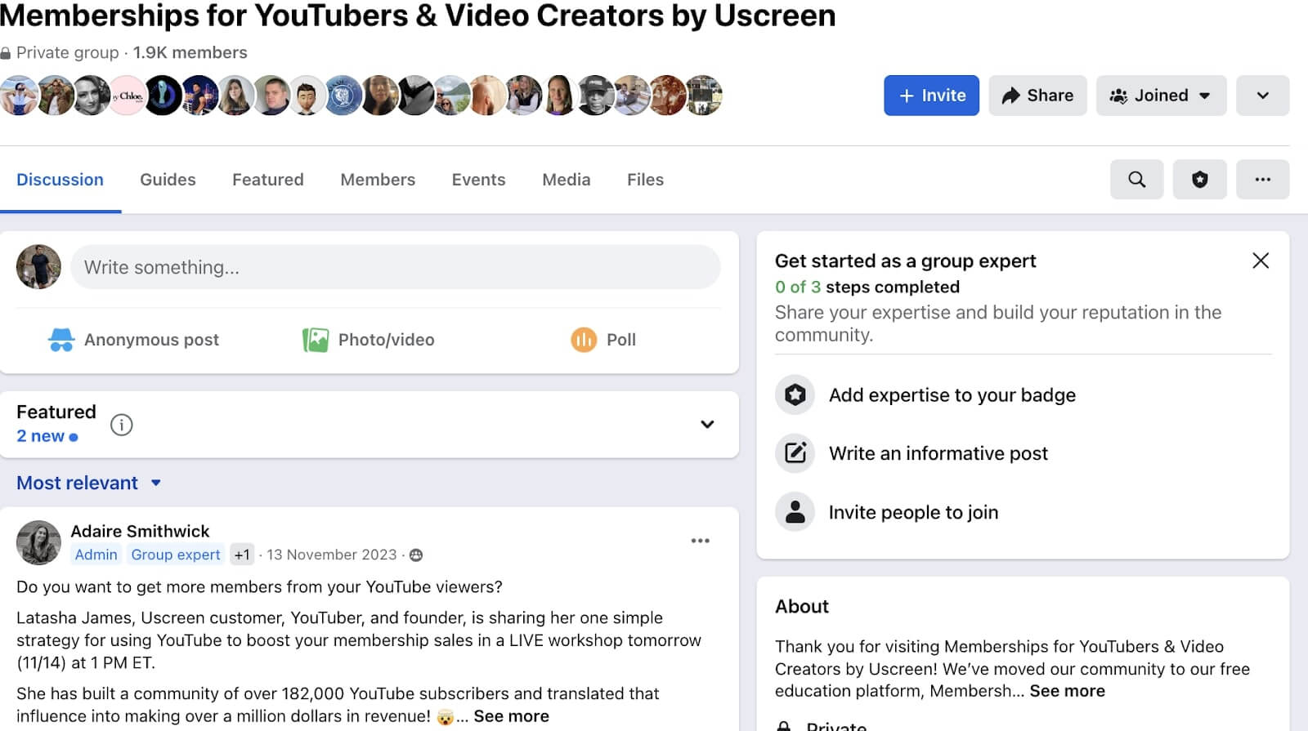
Task: Open the Joined dropdown menu
Action: pyautogui.click(x=1160, y=96)
